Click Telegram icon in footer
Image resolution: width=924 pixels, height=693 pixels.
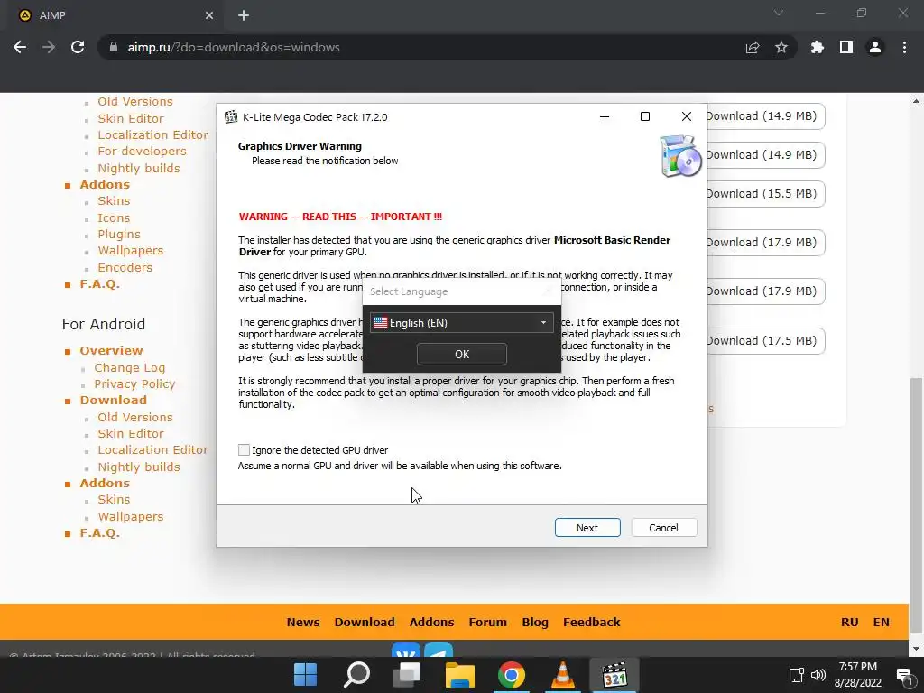click(x=439, y=651)
